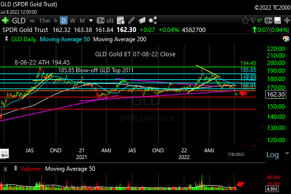
Task: Switch to 1-minute 'm' timeframe
Action: point(32,21)
